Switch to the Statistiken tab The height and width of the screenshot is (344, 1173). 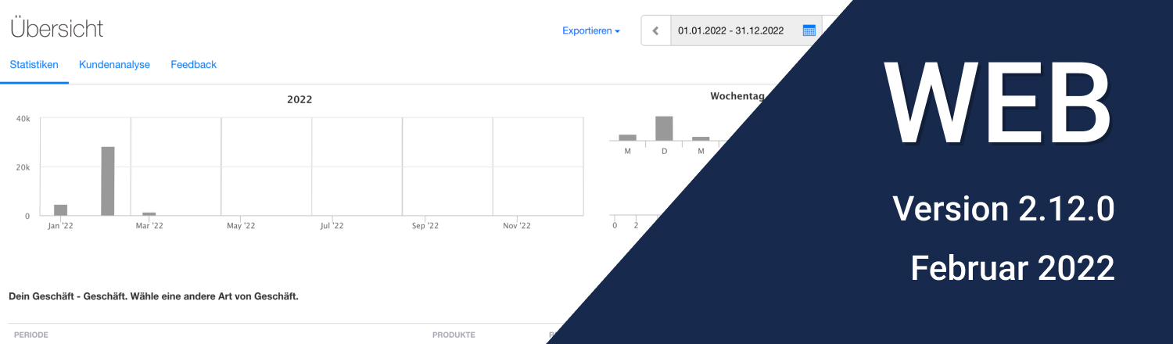tap(34, 65)
